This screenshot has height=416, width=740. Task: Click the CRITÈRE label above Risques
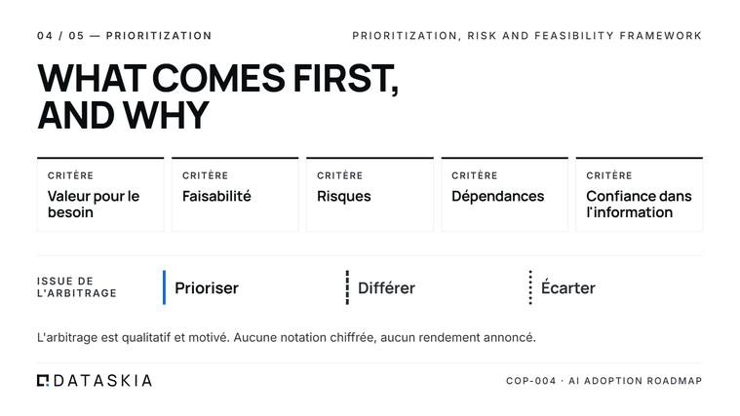340,175
